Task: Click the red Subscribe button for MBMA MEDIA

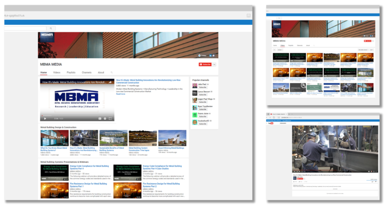Action: (205, 64)
